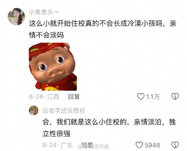
Task: Click the 8-24·江西 timestamp
Action: tap(44, 96)
